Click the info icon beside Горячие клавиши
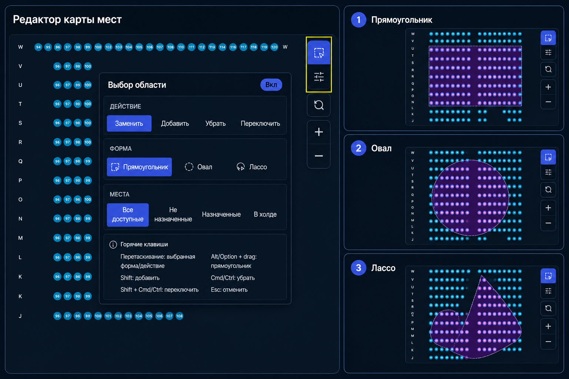The width and height of the screenshot is (569, 379). 113,245
